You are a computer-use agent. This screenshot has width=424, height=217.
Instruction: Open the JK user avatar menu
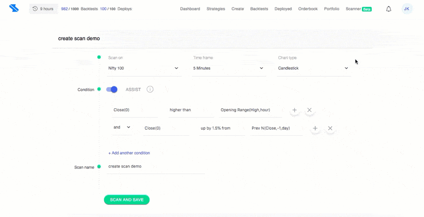[x=406, y=9]
